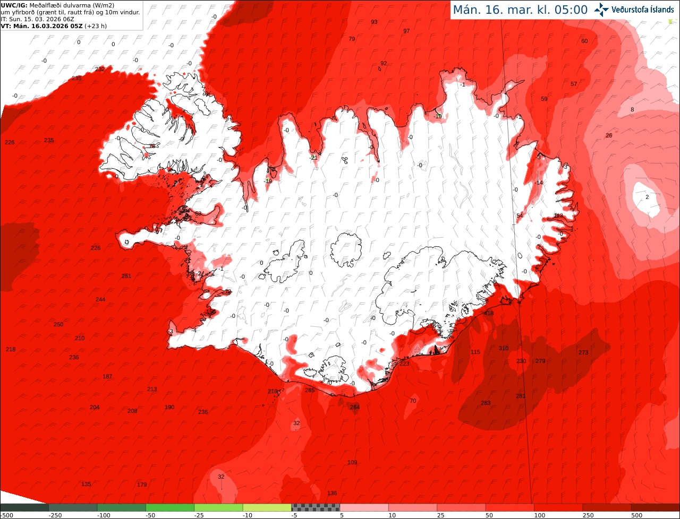
Task: Click the timestamp Mán. 16. mar. kl. 05:00
Action: tap(520, 10)
